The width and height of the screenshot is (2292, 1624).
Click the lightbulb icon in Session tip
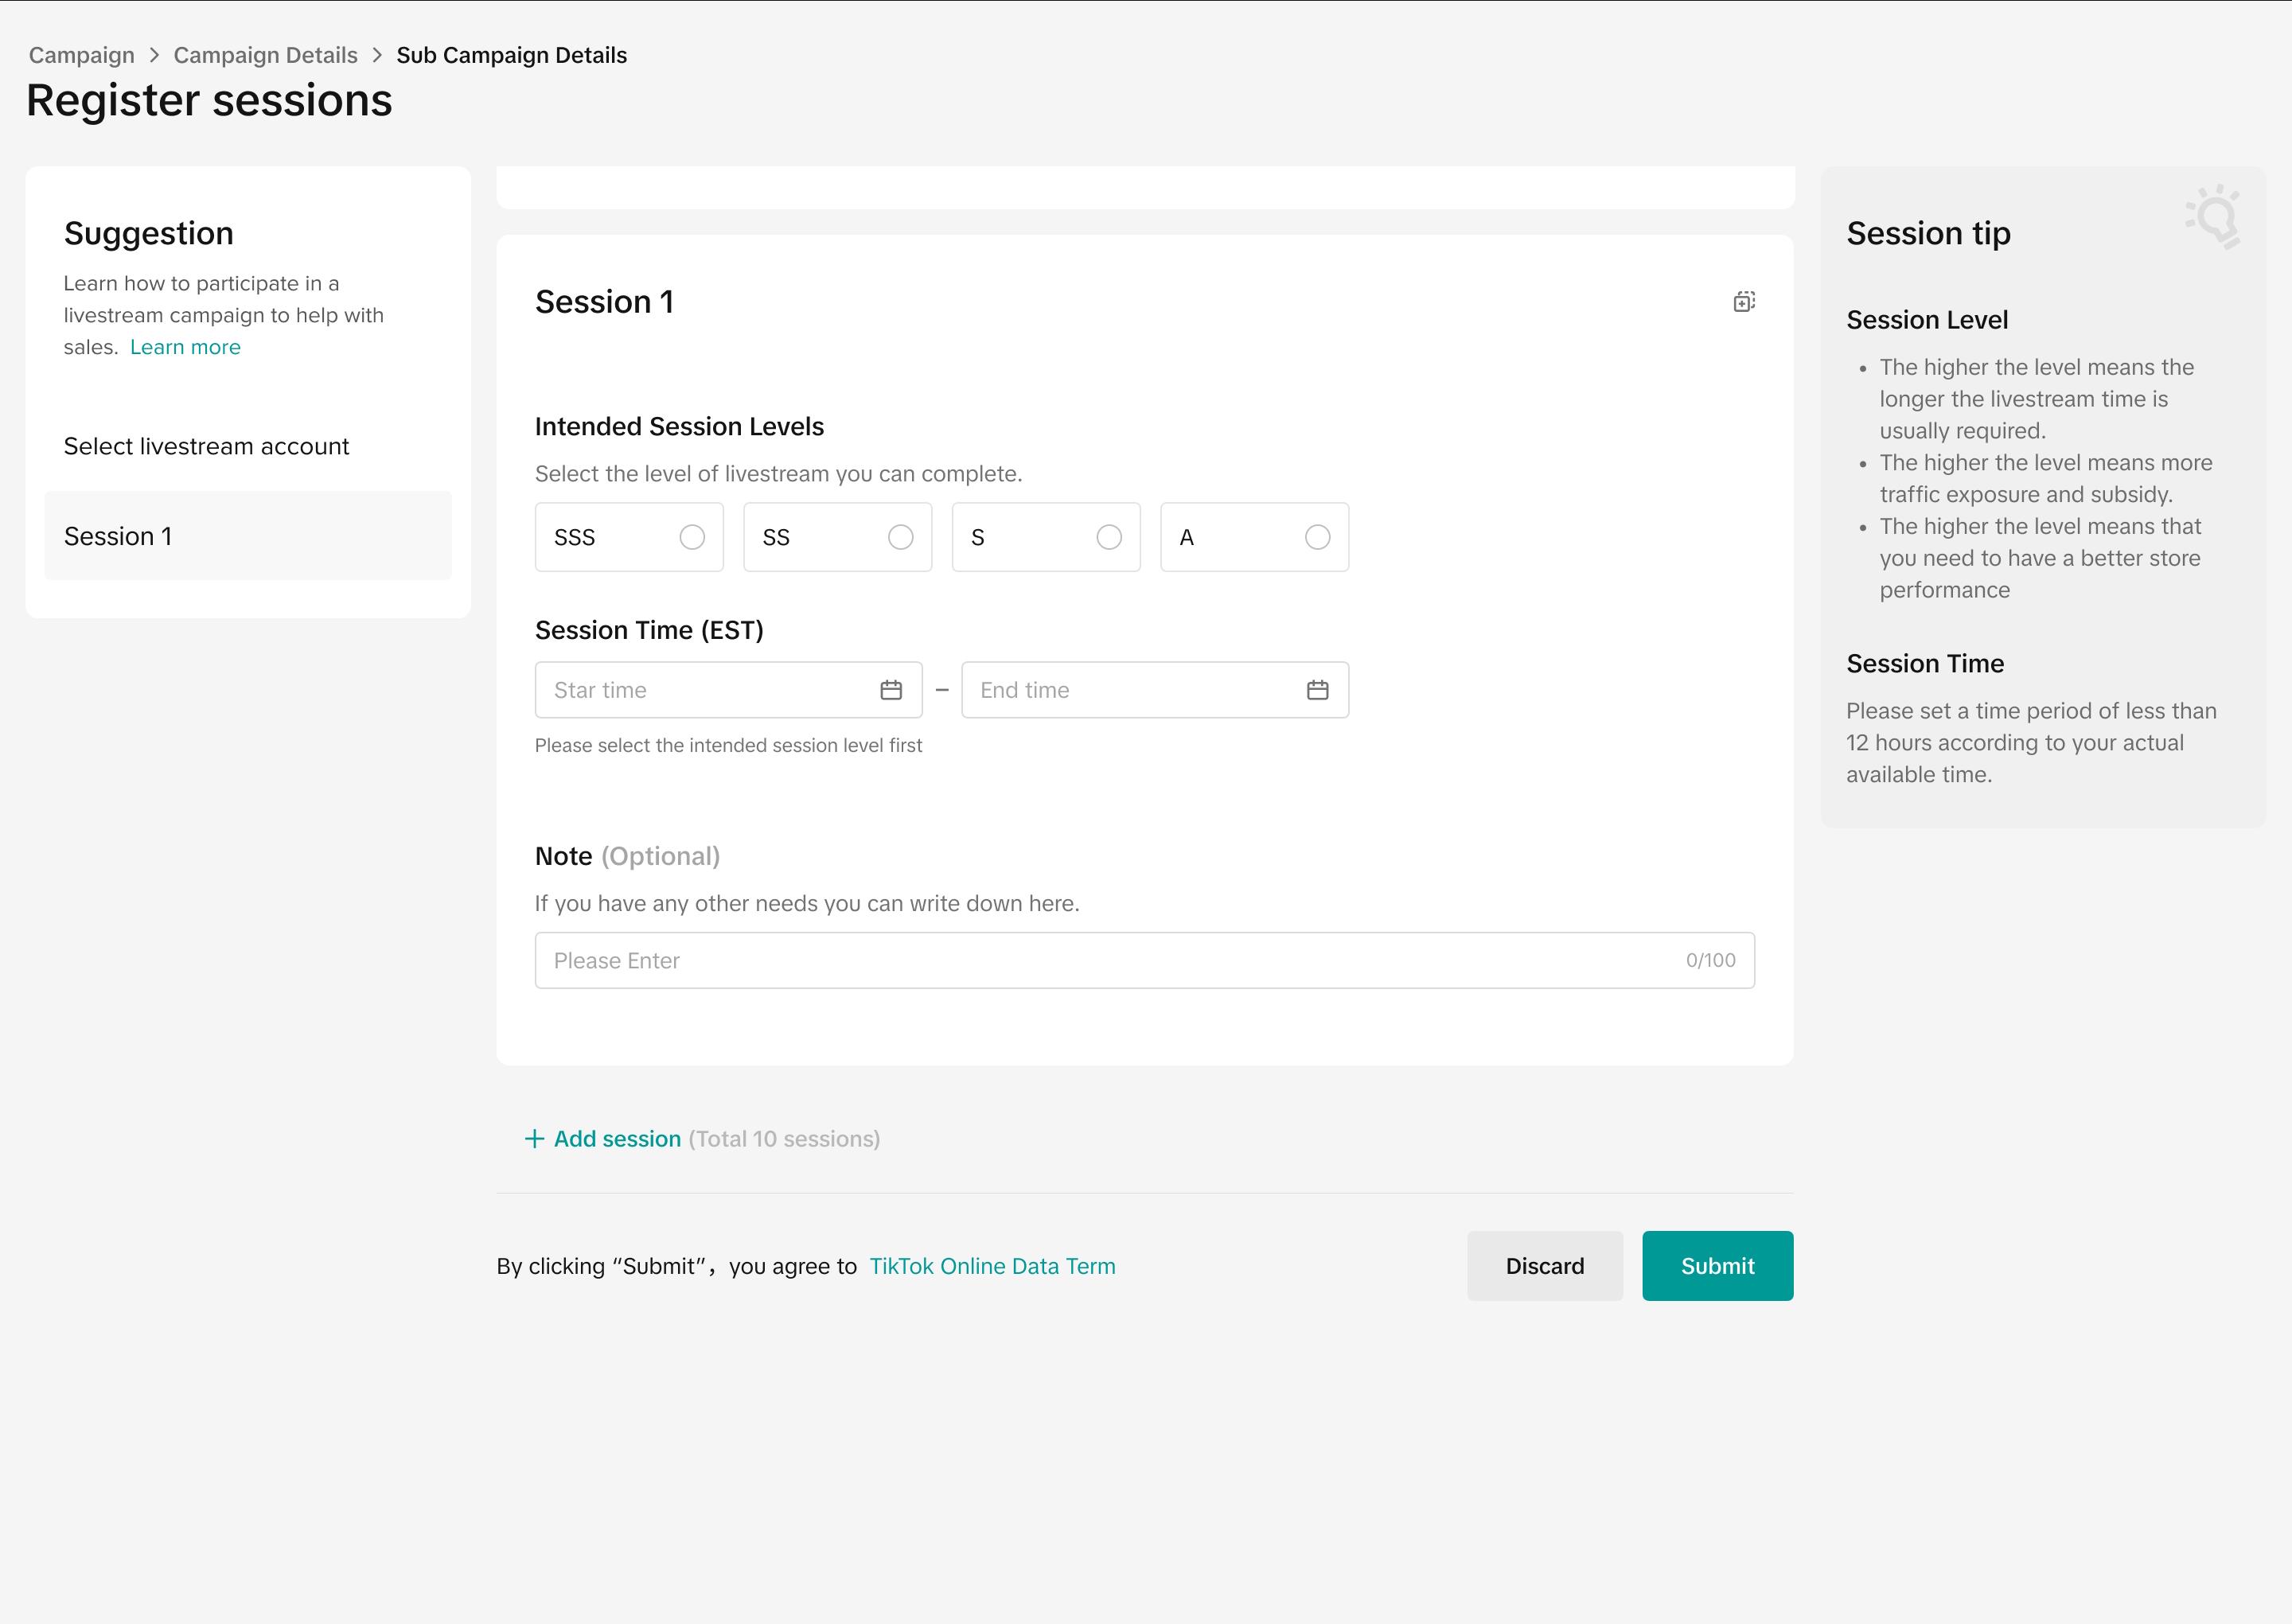2215,217
